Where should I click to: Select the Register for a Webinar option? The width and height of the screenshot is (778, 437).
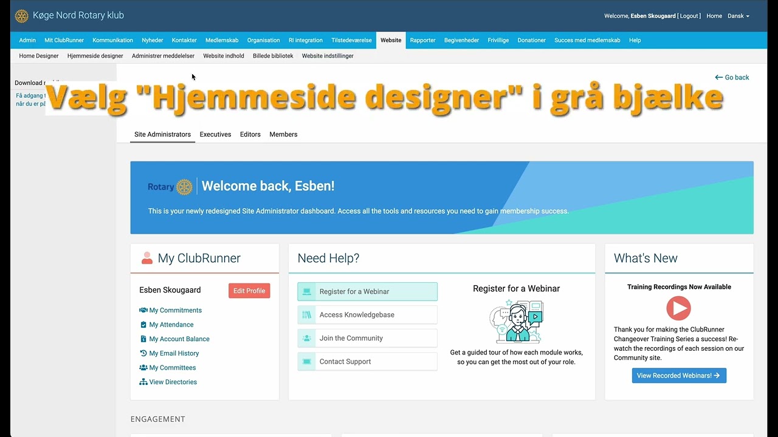(367, 291)
